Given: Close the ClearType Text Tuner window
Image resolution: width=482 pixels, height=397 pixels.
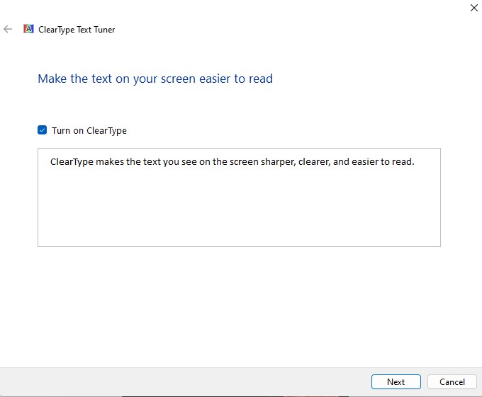Looking at the screenshot, I should coord(474,8).
